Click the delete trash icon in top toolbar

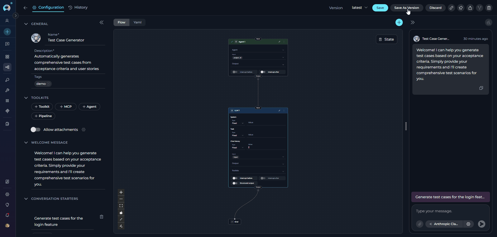click(489, 8)
